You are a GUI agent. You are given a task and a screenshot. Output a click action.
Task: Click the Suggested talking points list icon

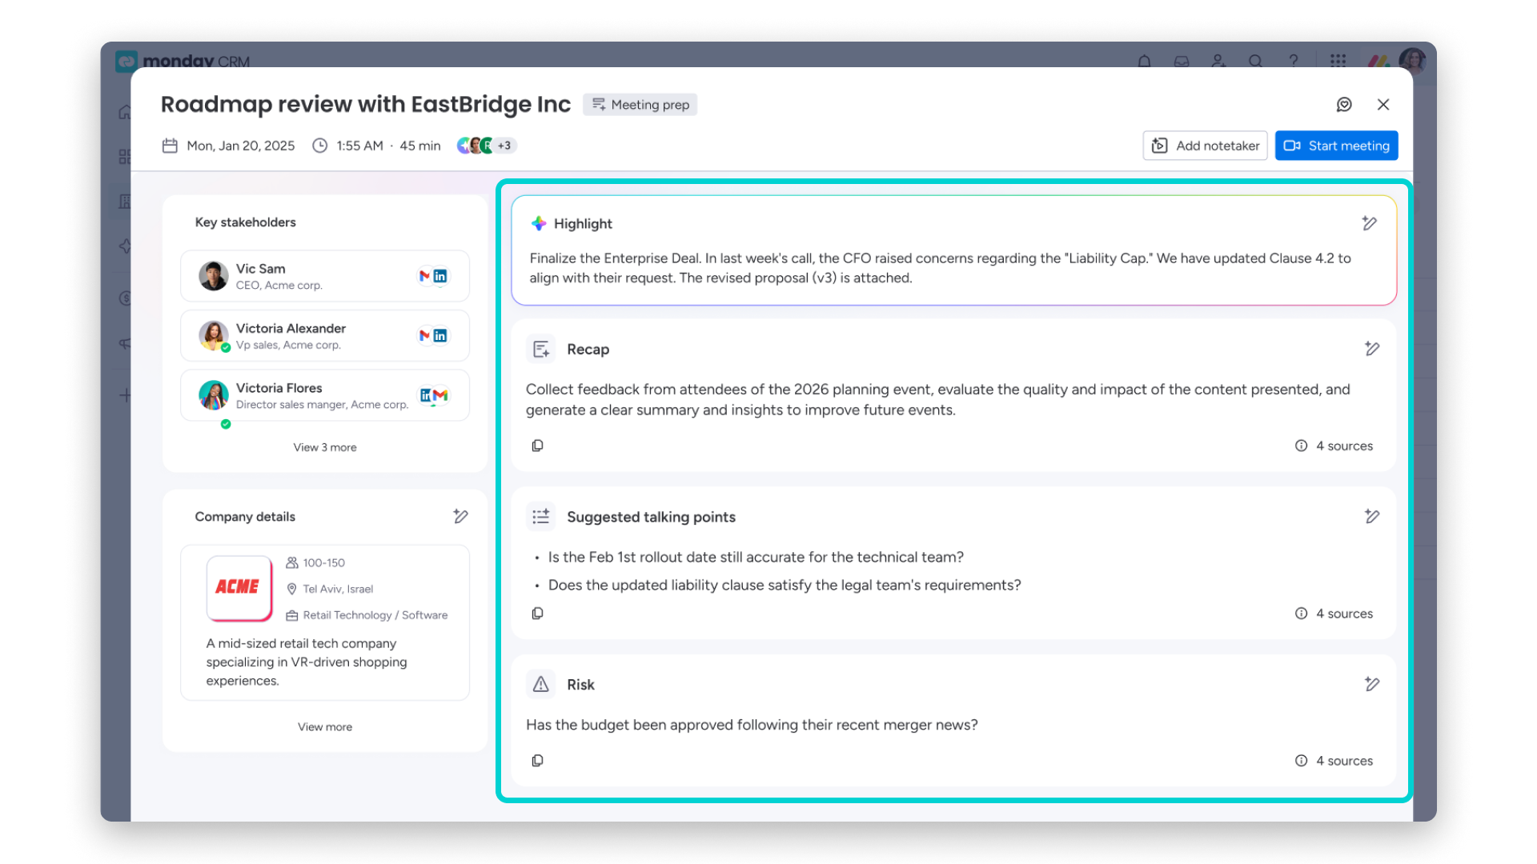(541, 517)
